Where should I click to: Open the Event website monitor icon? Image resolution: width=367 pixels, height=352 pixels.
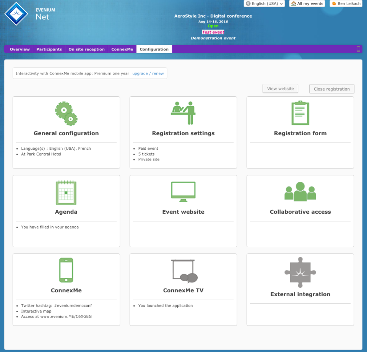(x=183, y=191)
